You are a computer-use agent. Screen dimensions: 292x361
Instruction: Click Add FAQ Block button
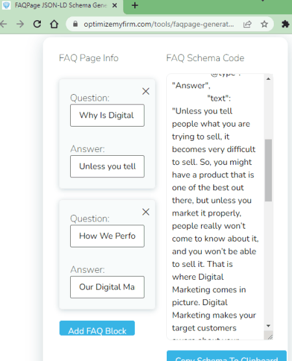(x=97, y=328)
